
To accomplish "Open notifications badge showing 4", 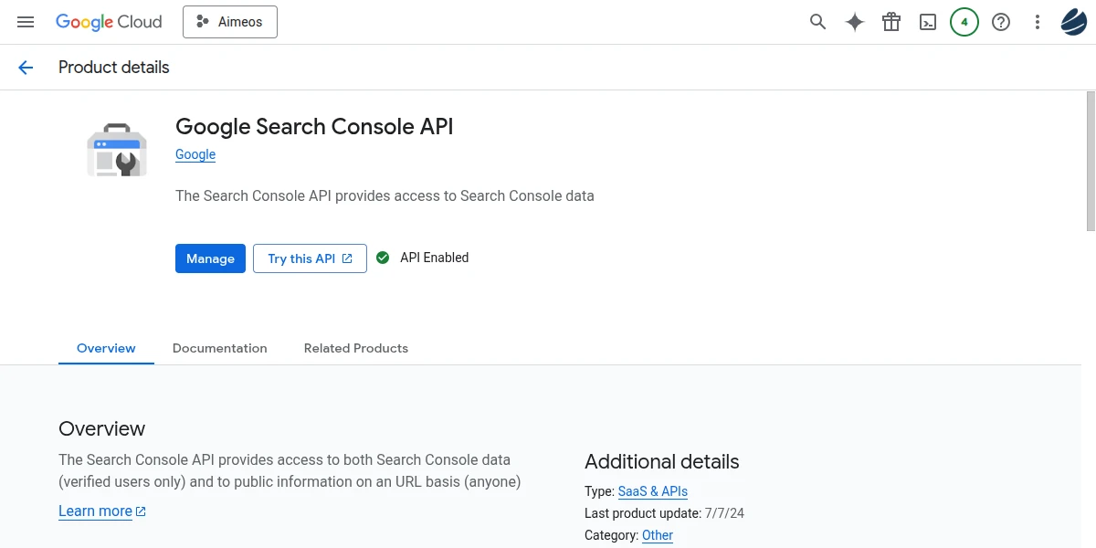I will [x=964, y=22].
